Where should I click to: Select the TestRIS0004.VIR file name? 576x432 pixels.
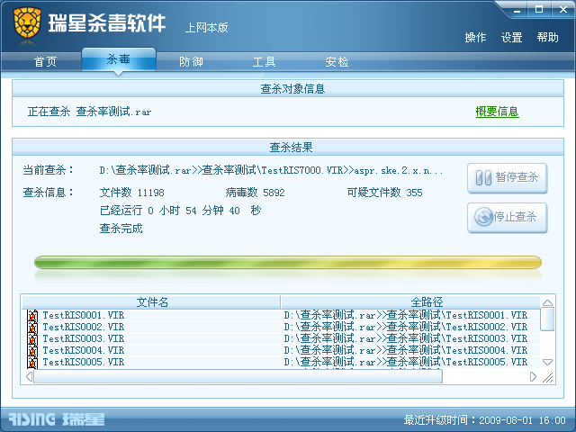[x=84, y=350]
